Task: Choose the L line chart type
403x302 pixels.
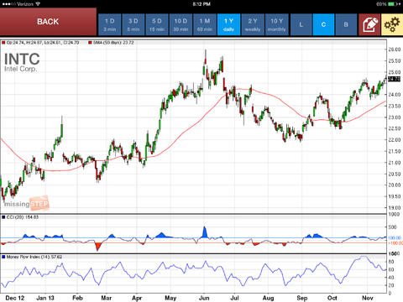Action: click(x=301, y=24)
